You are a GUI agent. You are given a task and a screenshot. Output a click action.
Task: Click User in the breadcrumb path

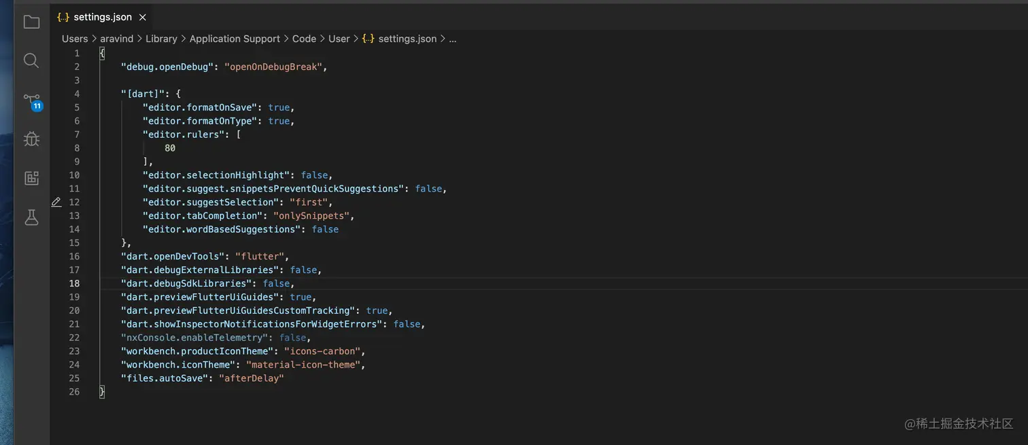pos(339,39)
